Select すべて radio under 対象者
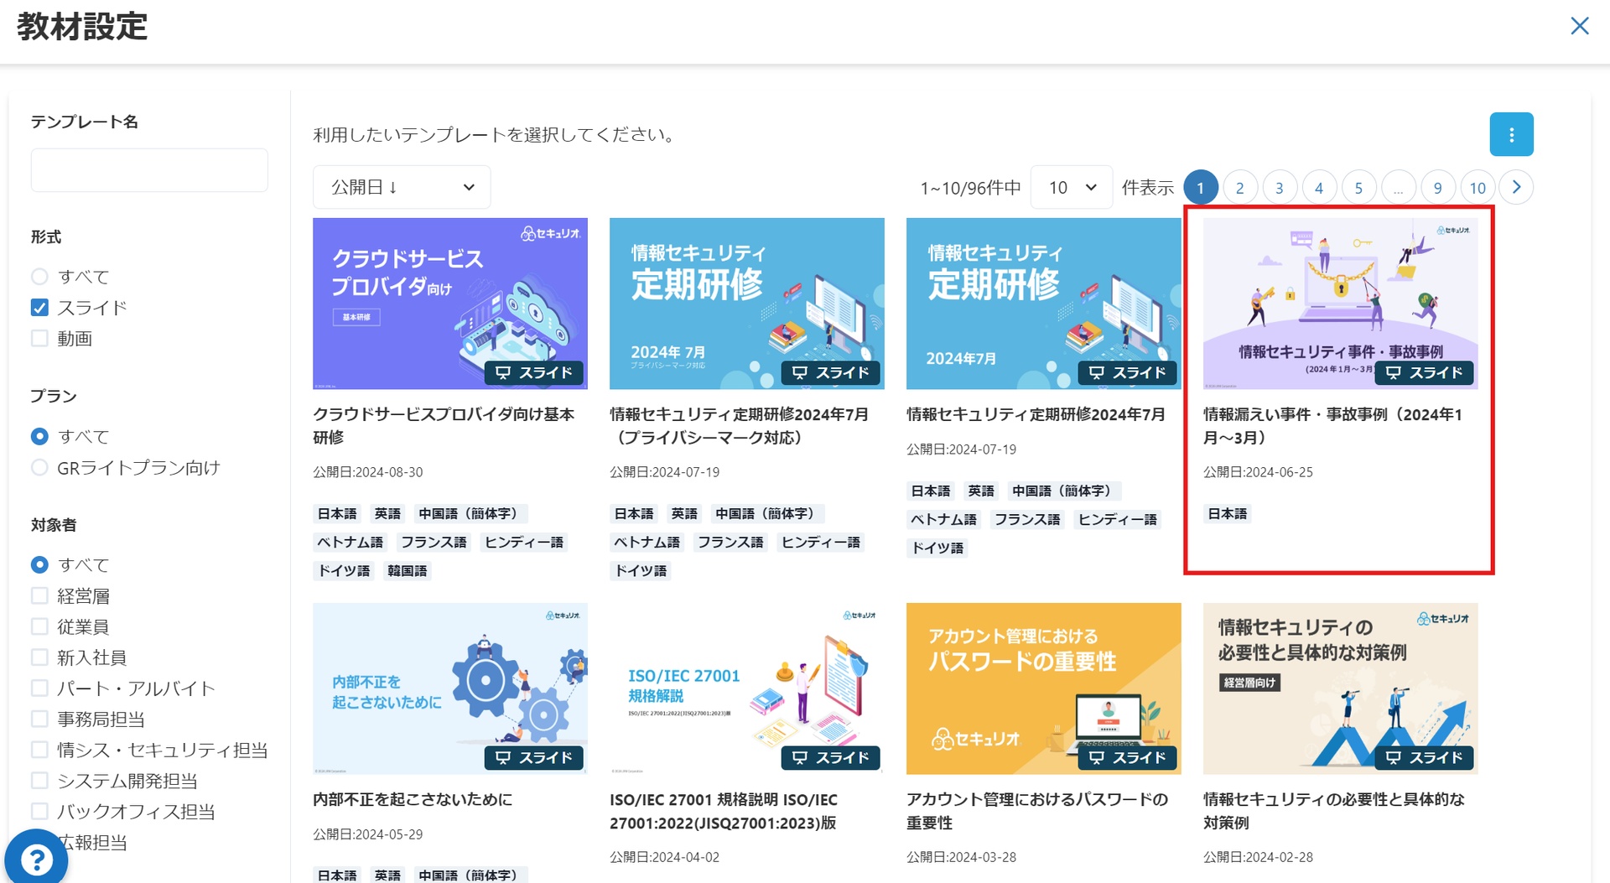Screen dimensions: 1610x883 [x=39, y=565]
